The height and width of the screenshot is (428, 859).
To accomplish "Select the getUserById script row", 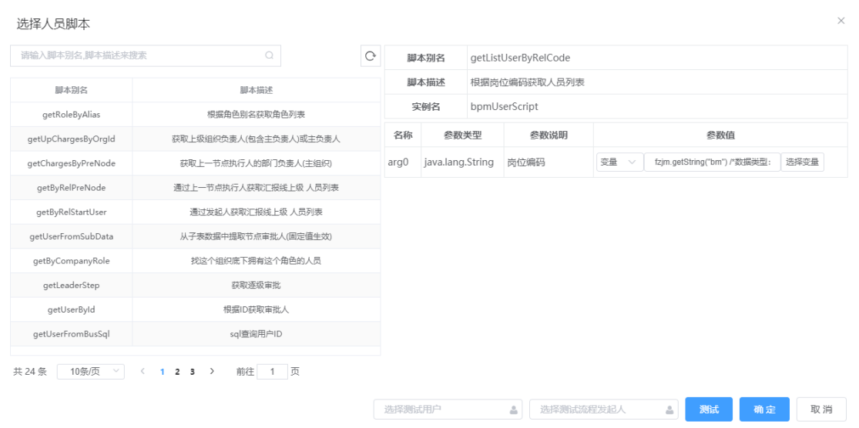I will [x=196, y=309].
